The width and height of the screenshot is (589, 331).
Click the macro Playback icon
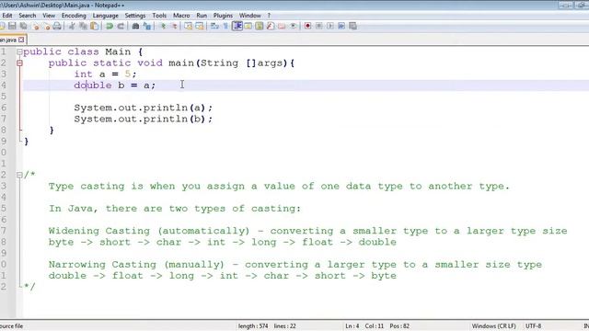tap(329, 26)
